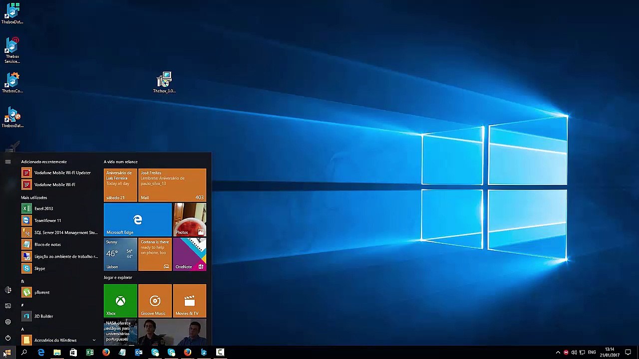Open the Notepad icon on the taskbar
Screen dimensions: 639x359
point(122,353)
